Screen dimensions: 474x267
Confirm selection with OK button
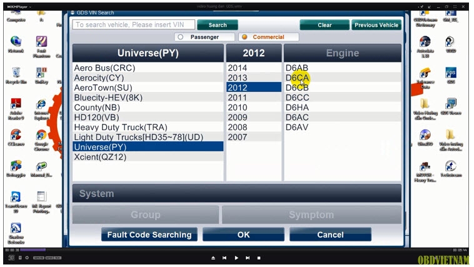pos(243,234)
